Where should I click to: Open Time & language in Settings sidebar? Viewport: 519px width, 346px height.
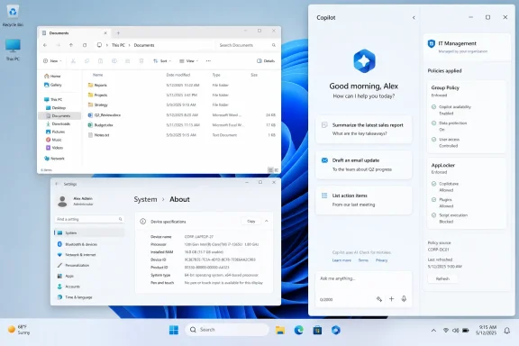tap(89, 297)
